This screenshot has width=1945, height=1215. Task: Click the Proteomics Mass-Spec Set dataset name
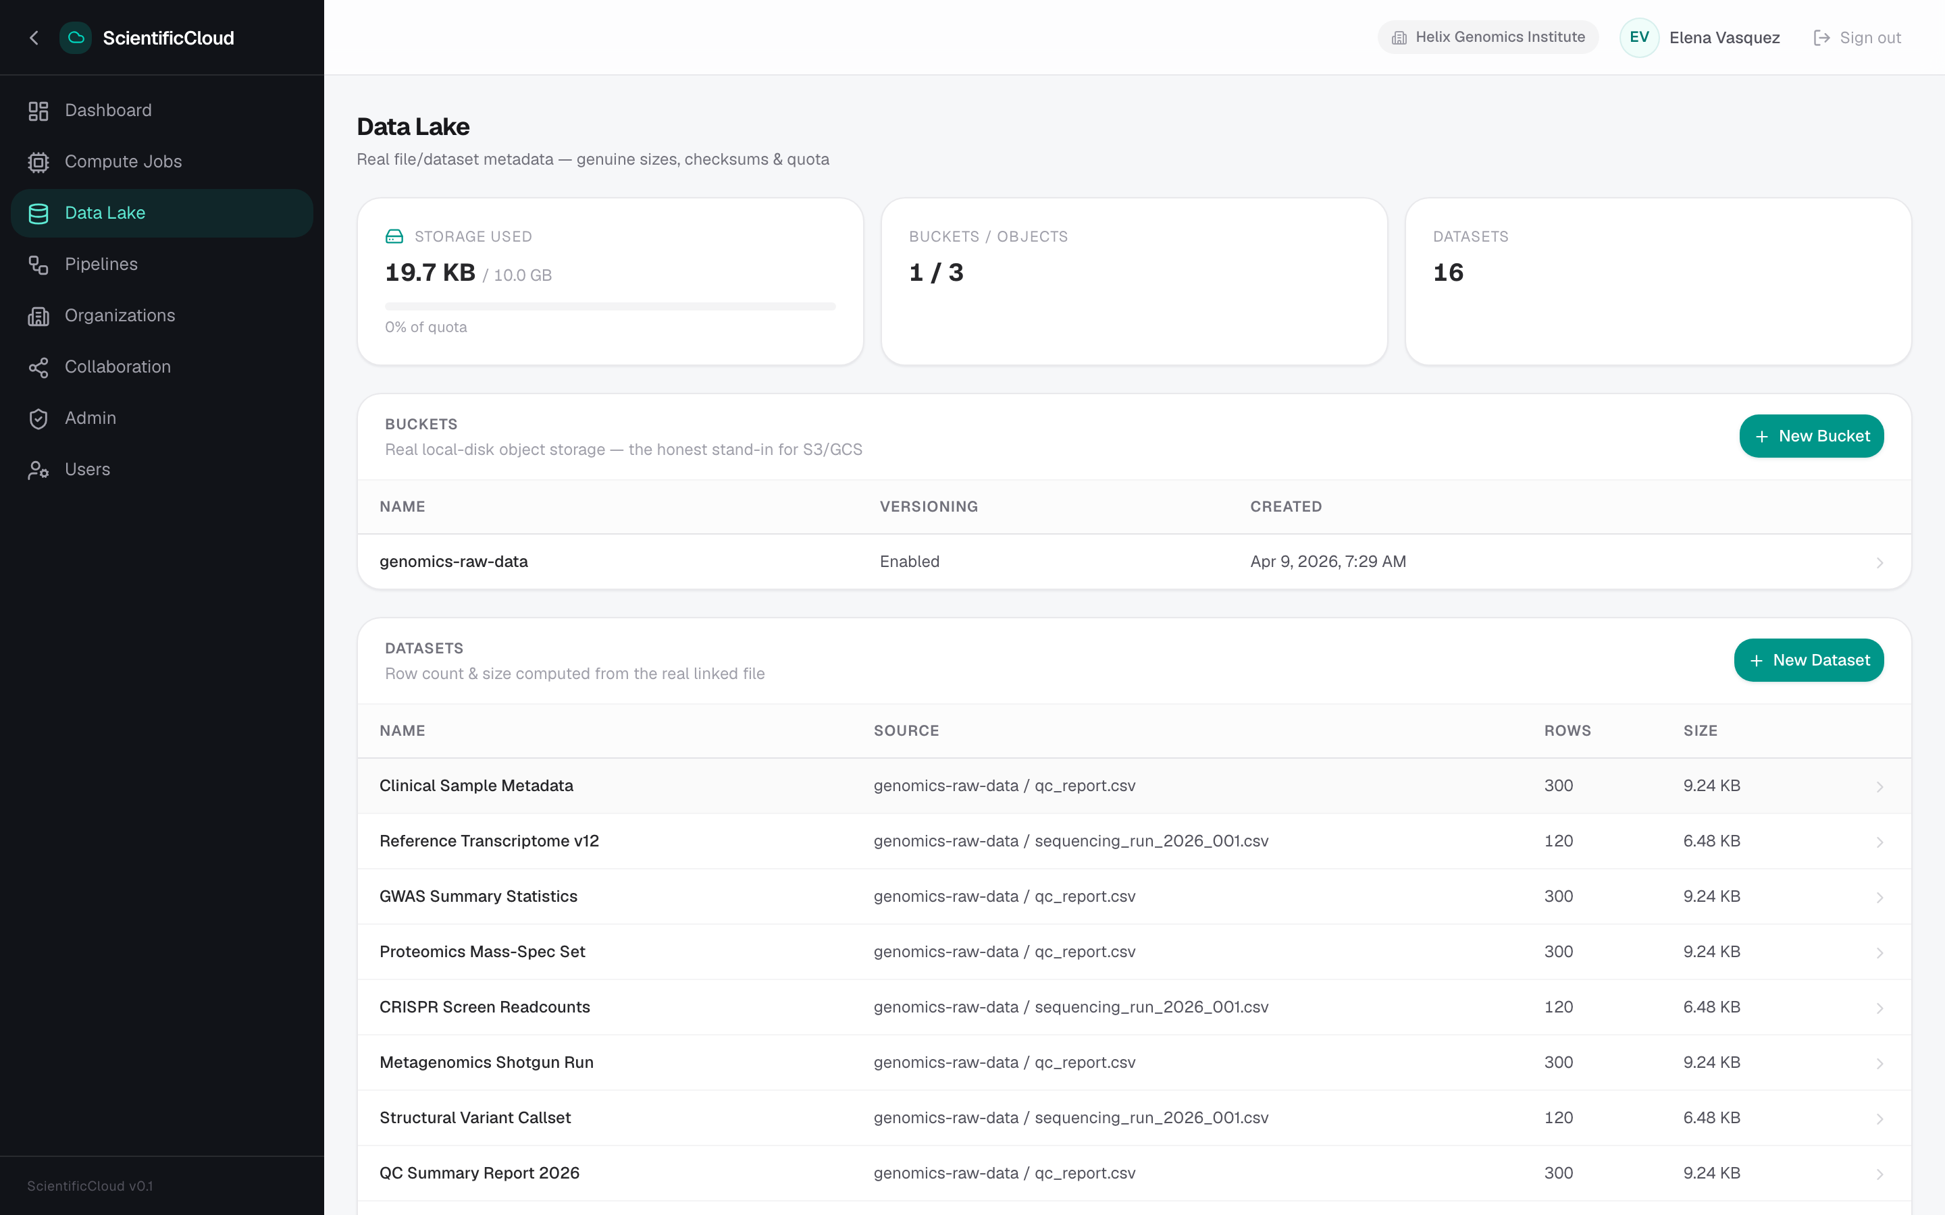point(482,952)
